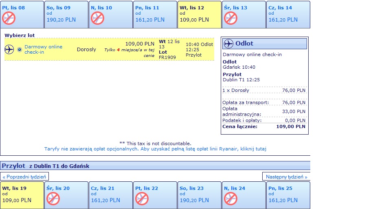This screenshot has height=209, width=384.
Task: Choose Pn, lis 11 departure date tab
Action: [x=155, y=15]
